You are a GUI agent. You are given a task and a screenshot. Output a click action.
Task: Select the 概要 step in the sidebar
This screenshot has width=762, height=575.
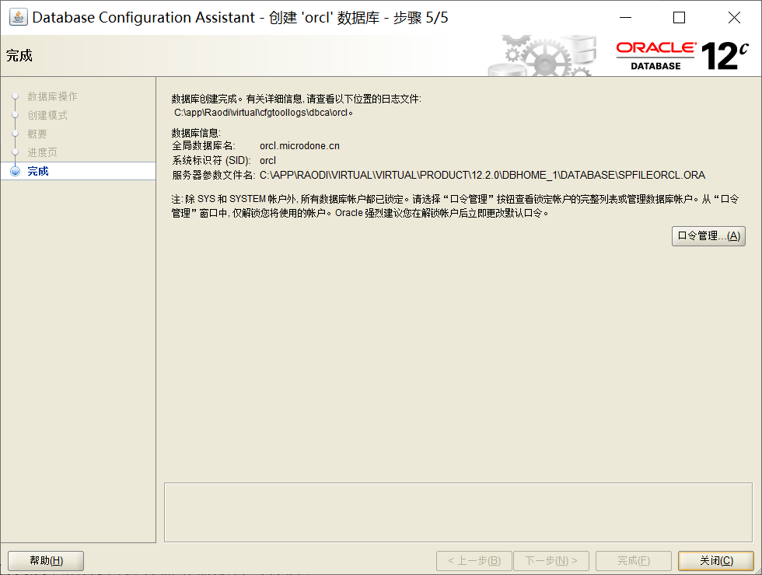37,134
